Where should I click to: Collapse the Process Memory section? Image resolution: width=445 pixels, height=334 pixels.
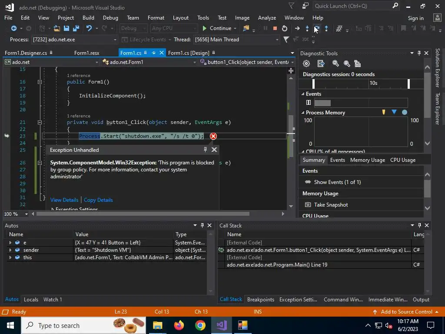pyautogui.click(x=303, y=113)
